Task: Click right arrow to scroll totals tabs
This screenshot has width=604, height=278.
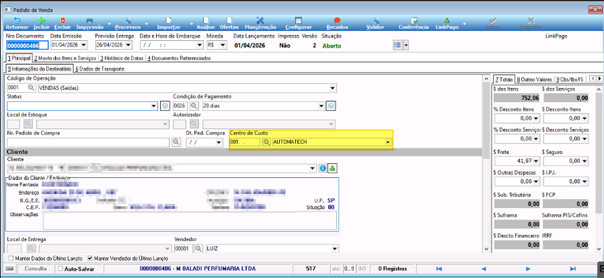Action: 599,79
